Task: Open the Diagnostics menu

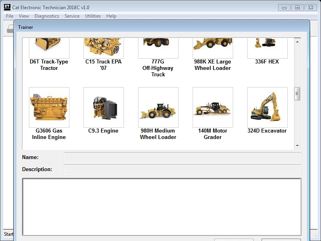Action: click(47, 16)
